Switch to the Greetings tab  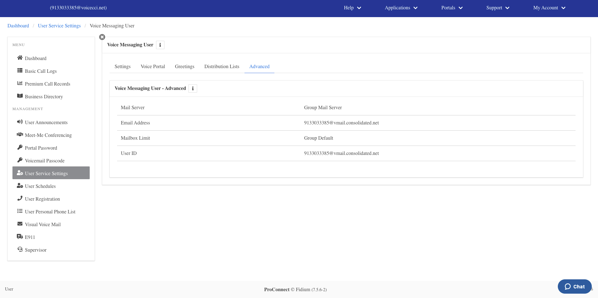[185, 67]
